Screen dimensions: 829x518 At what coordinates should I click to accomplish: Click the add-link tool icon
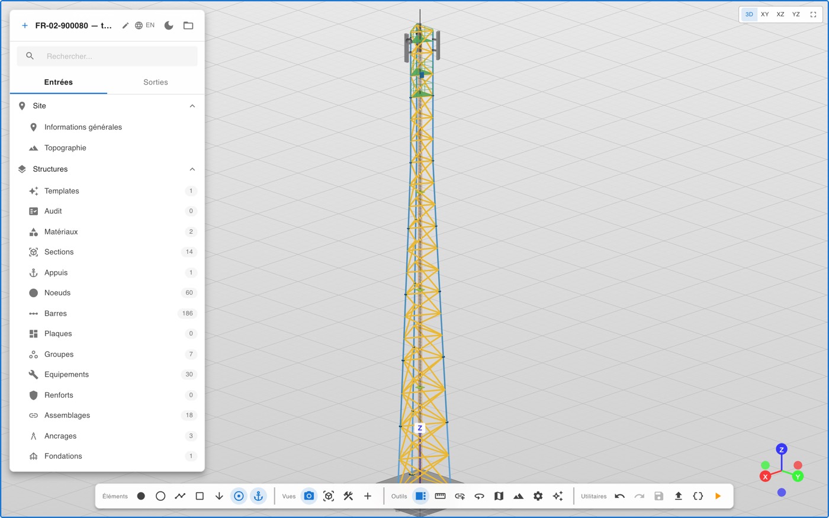point(460,496)
